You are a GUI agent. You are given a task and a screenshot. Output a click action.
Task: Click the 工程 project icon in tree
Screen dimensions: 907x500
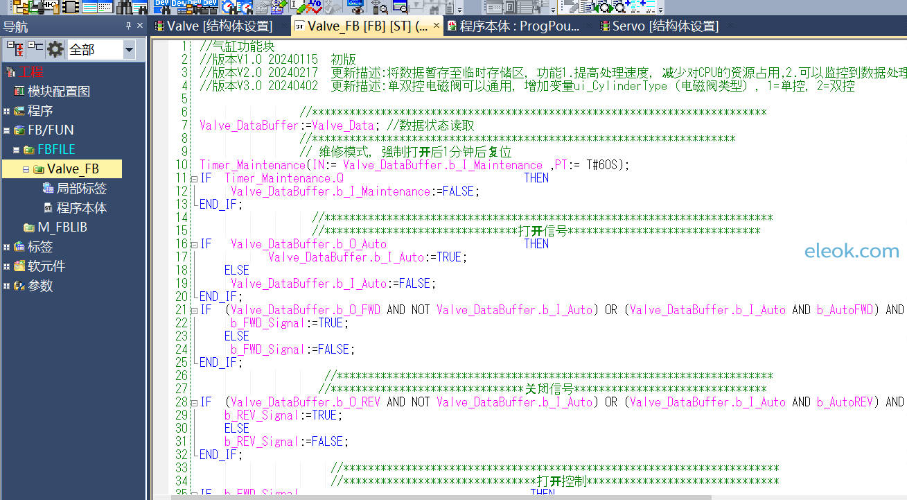[x=10, y=71]
